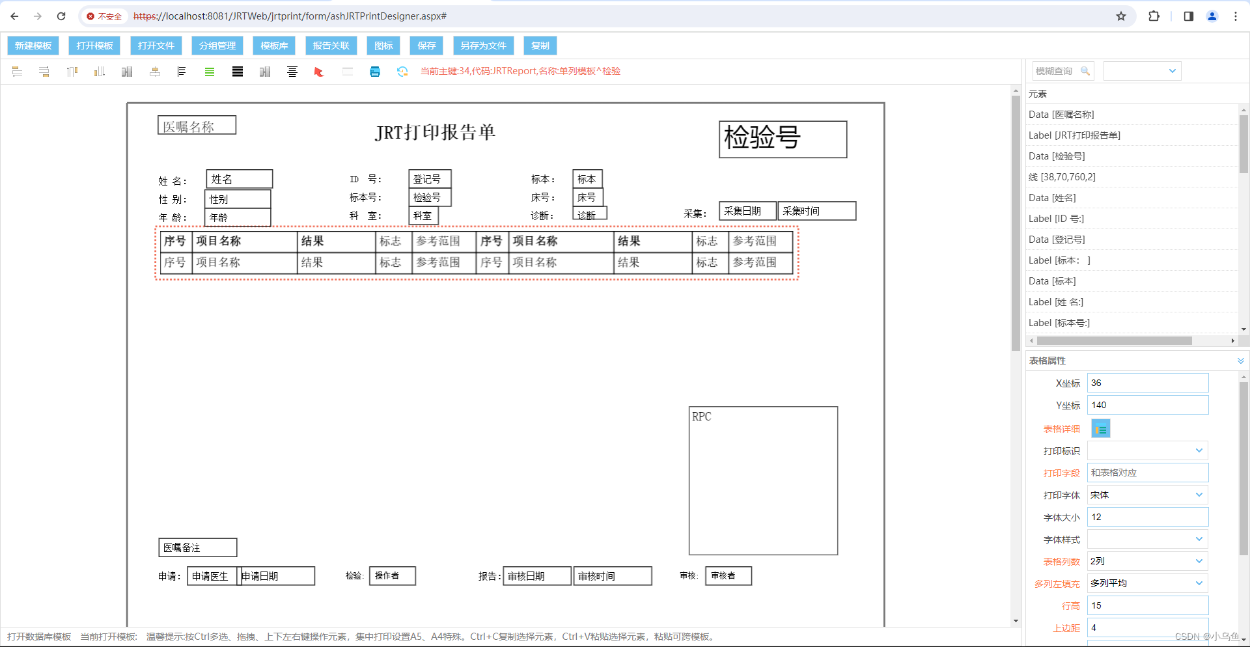Click the thick black horizontal lines icon

[238, 72]
